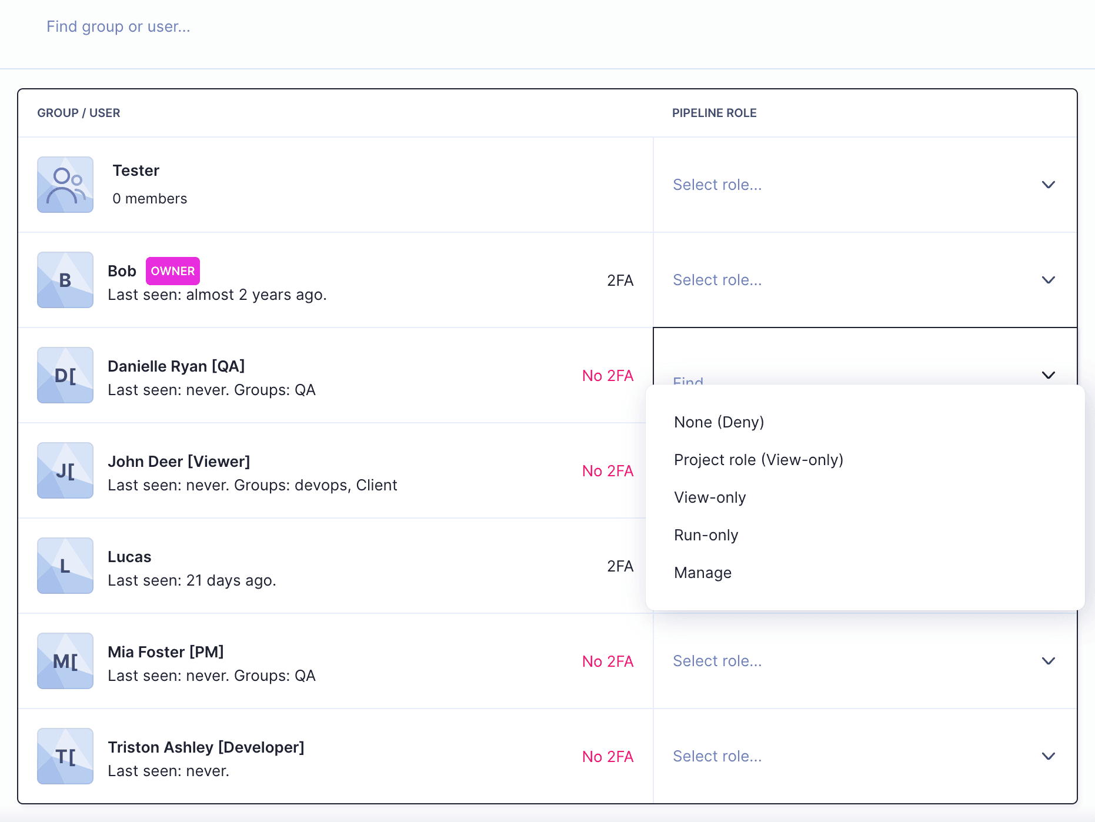Click Bob's avatar icon
The image size is (1095, 822).
pyautogui.click(x=65, y=280)
